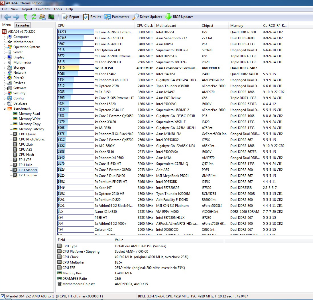Viewport: 313px width, 300px height.
Task: Select Devices in the tree
Action: 19,83
